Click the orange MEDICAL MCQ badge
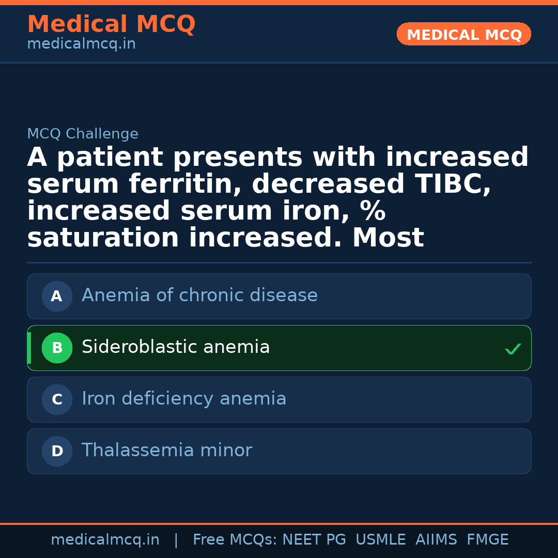Image resolution: width=558 pixels, height=558 pixels. pyautogui.click(x=463, y=35)
